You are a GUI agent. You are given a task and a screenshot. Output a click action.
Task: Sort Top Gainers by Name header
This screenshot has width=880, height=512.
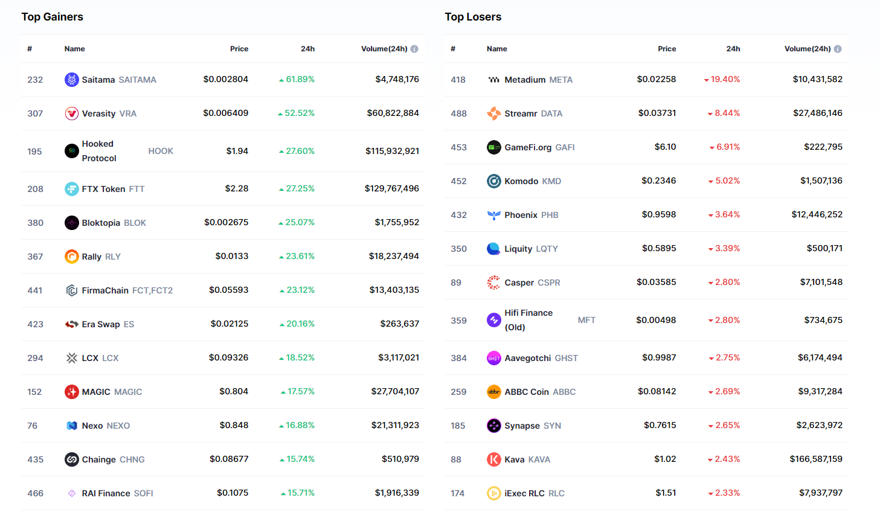(x=74, y=49)
